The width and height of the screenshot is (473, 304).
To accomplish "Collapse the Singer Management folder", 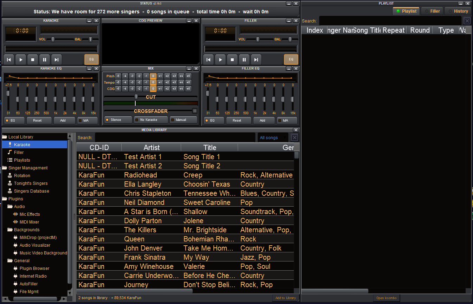I will point(5,168).
